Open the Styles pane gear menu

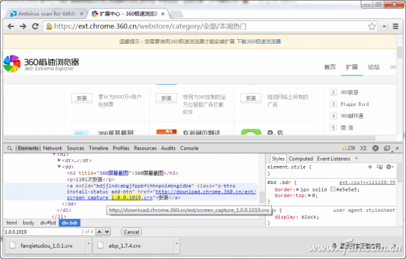pyautogui.click(x=390, y=167)
